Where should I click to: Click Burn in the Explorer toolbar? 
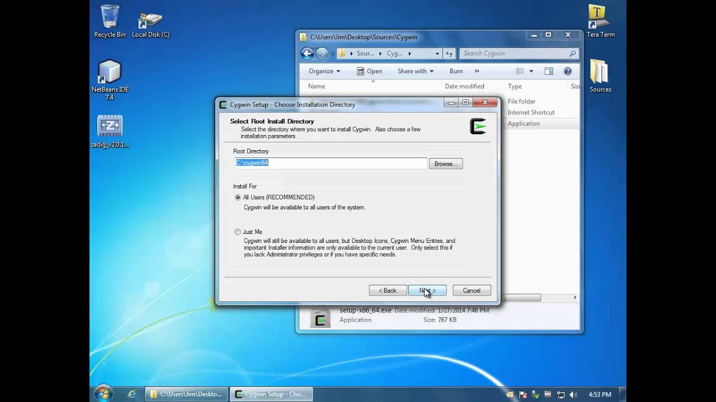(x=456, y=71)
